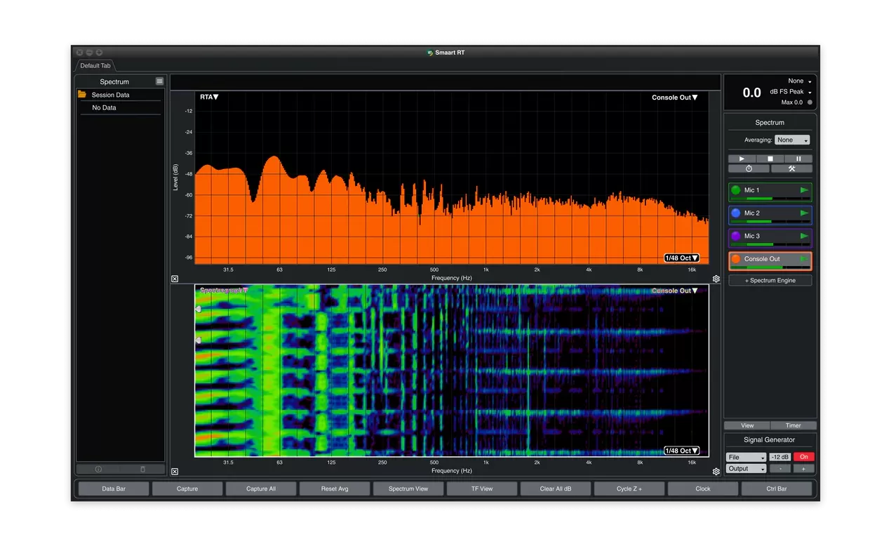Click the info icon below the data list

(98, 469)
